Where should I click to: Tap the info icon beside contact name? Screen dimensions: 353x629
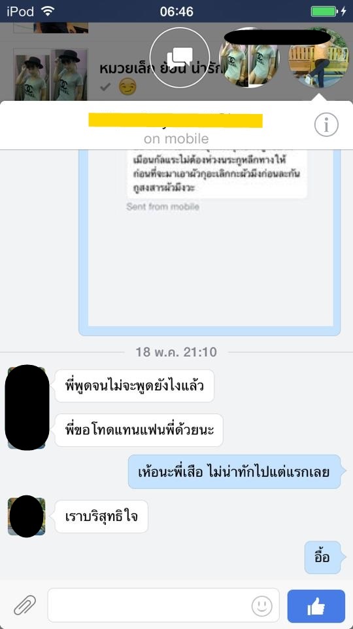pos(326,125)
